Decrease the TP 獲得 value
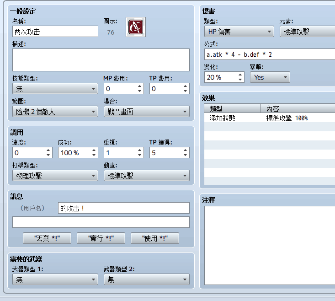This screenshot has height=301, width=335. click(185, 155)
